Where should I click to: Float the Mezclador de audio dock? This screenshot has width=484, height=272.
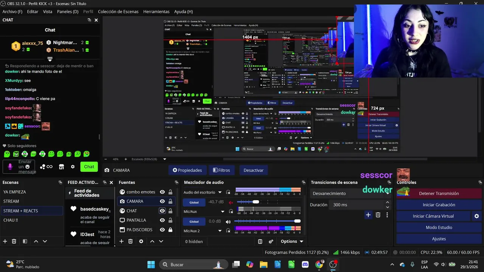point(303,182)
